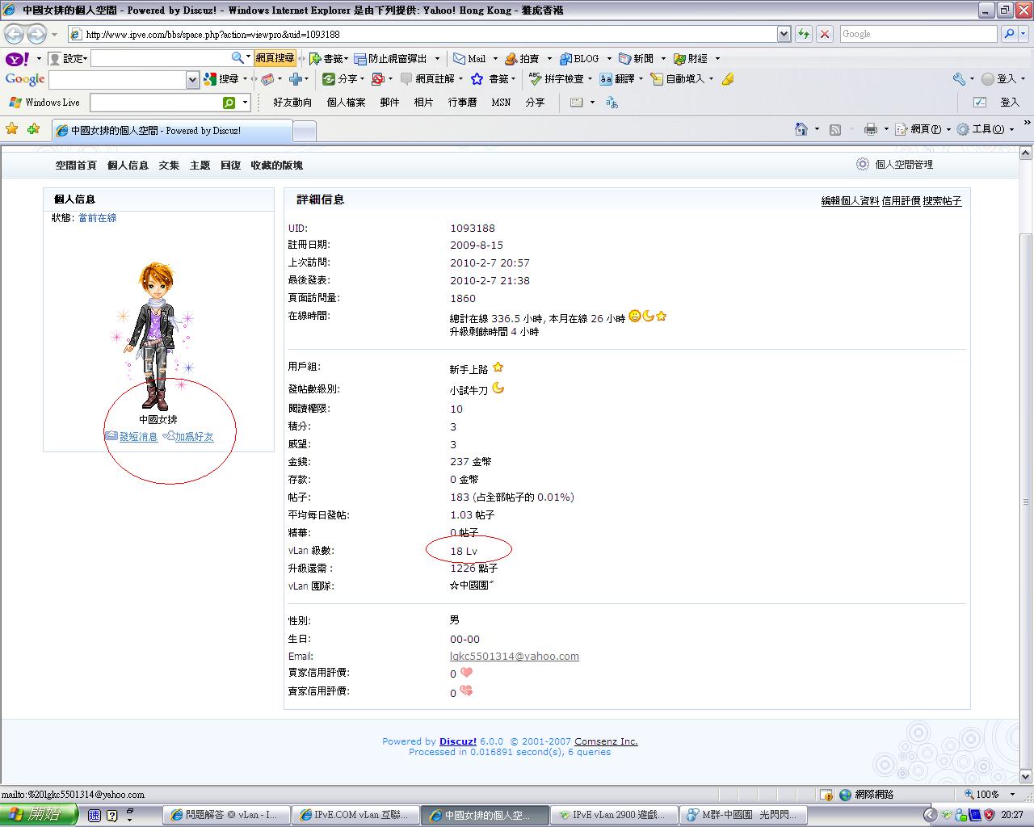This screenshot has width=1034, height=827.
Task: Open the Home page icon
Action: [801, 129]
